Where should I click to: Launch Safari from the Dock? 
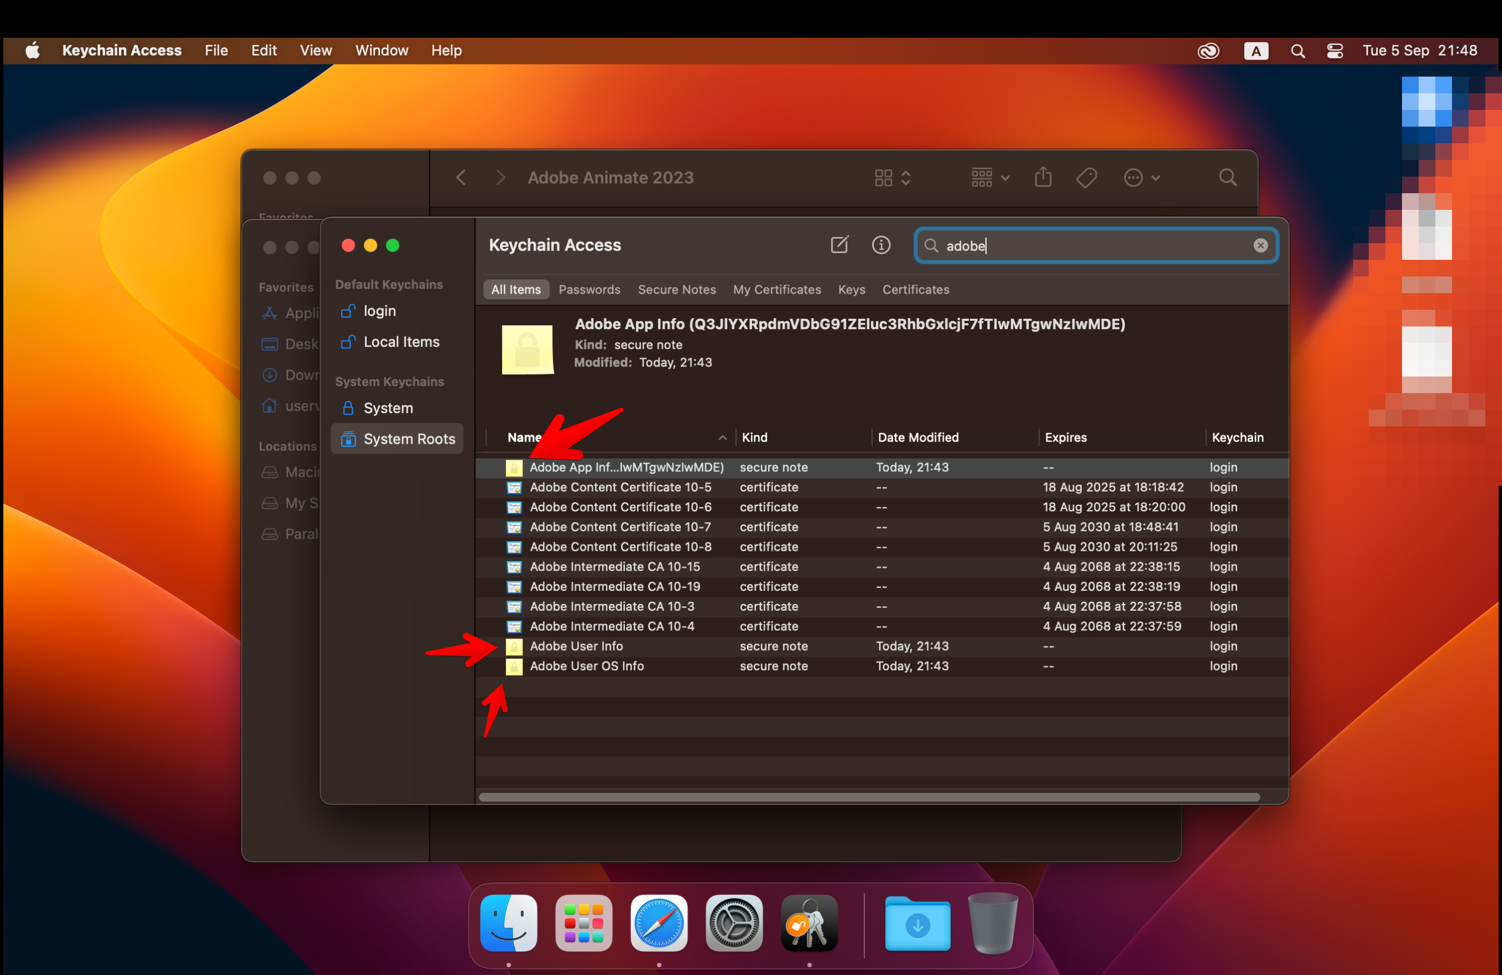pos(659,923)
